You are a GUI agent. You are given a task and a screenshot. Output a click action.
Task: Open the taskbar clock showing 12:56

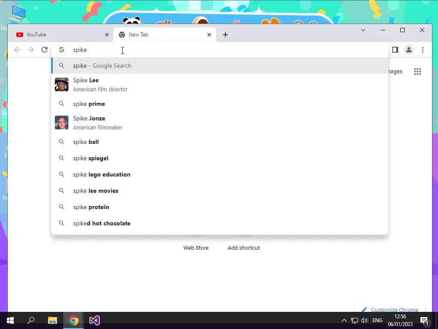400,320
